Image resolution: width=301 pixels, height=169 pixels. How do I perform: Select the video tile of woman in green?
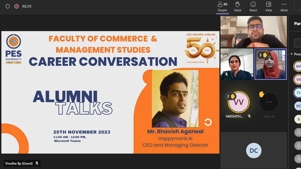pos(237,65)
